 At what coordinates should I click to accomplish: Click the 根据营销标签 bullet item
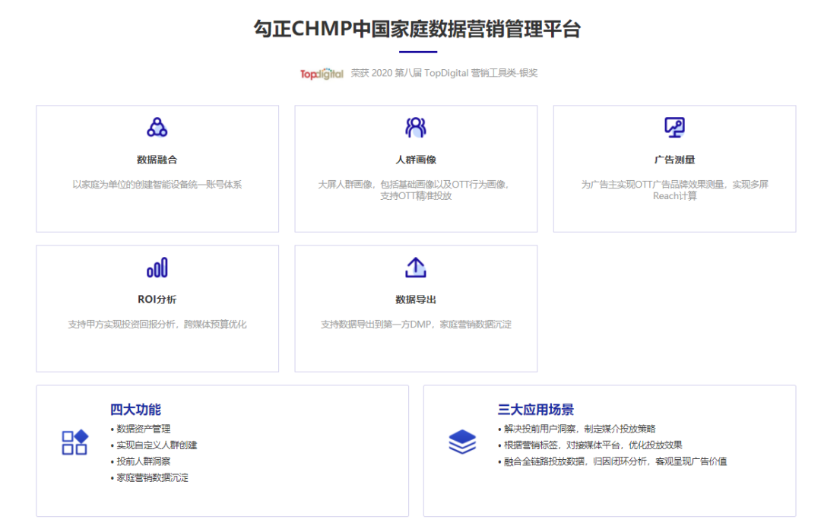[x=590, y=445]
